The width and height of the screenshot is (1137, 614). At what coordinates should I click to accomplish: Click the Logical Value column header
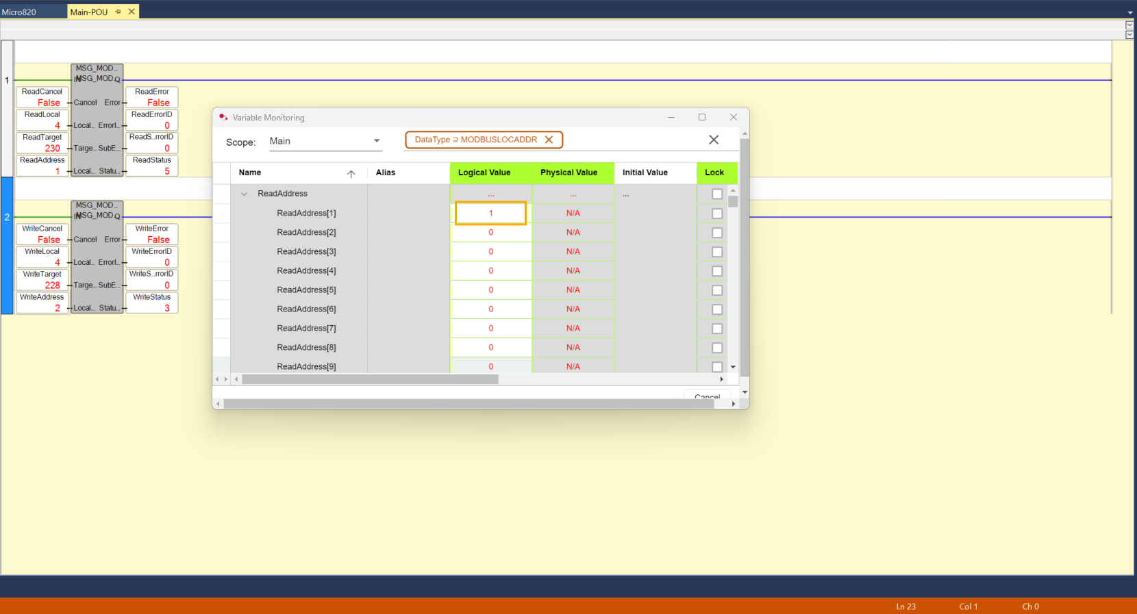[x=484, y=172]
